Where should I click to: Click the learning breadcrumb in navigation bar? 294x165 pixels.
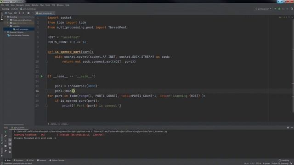[x=5, y=9]
